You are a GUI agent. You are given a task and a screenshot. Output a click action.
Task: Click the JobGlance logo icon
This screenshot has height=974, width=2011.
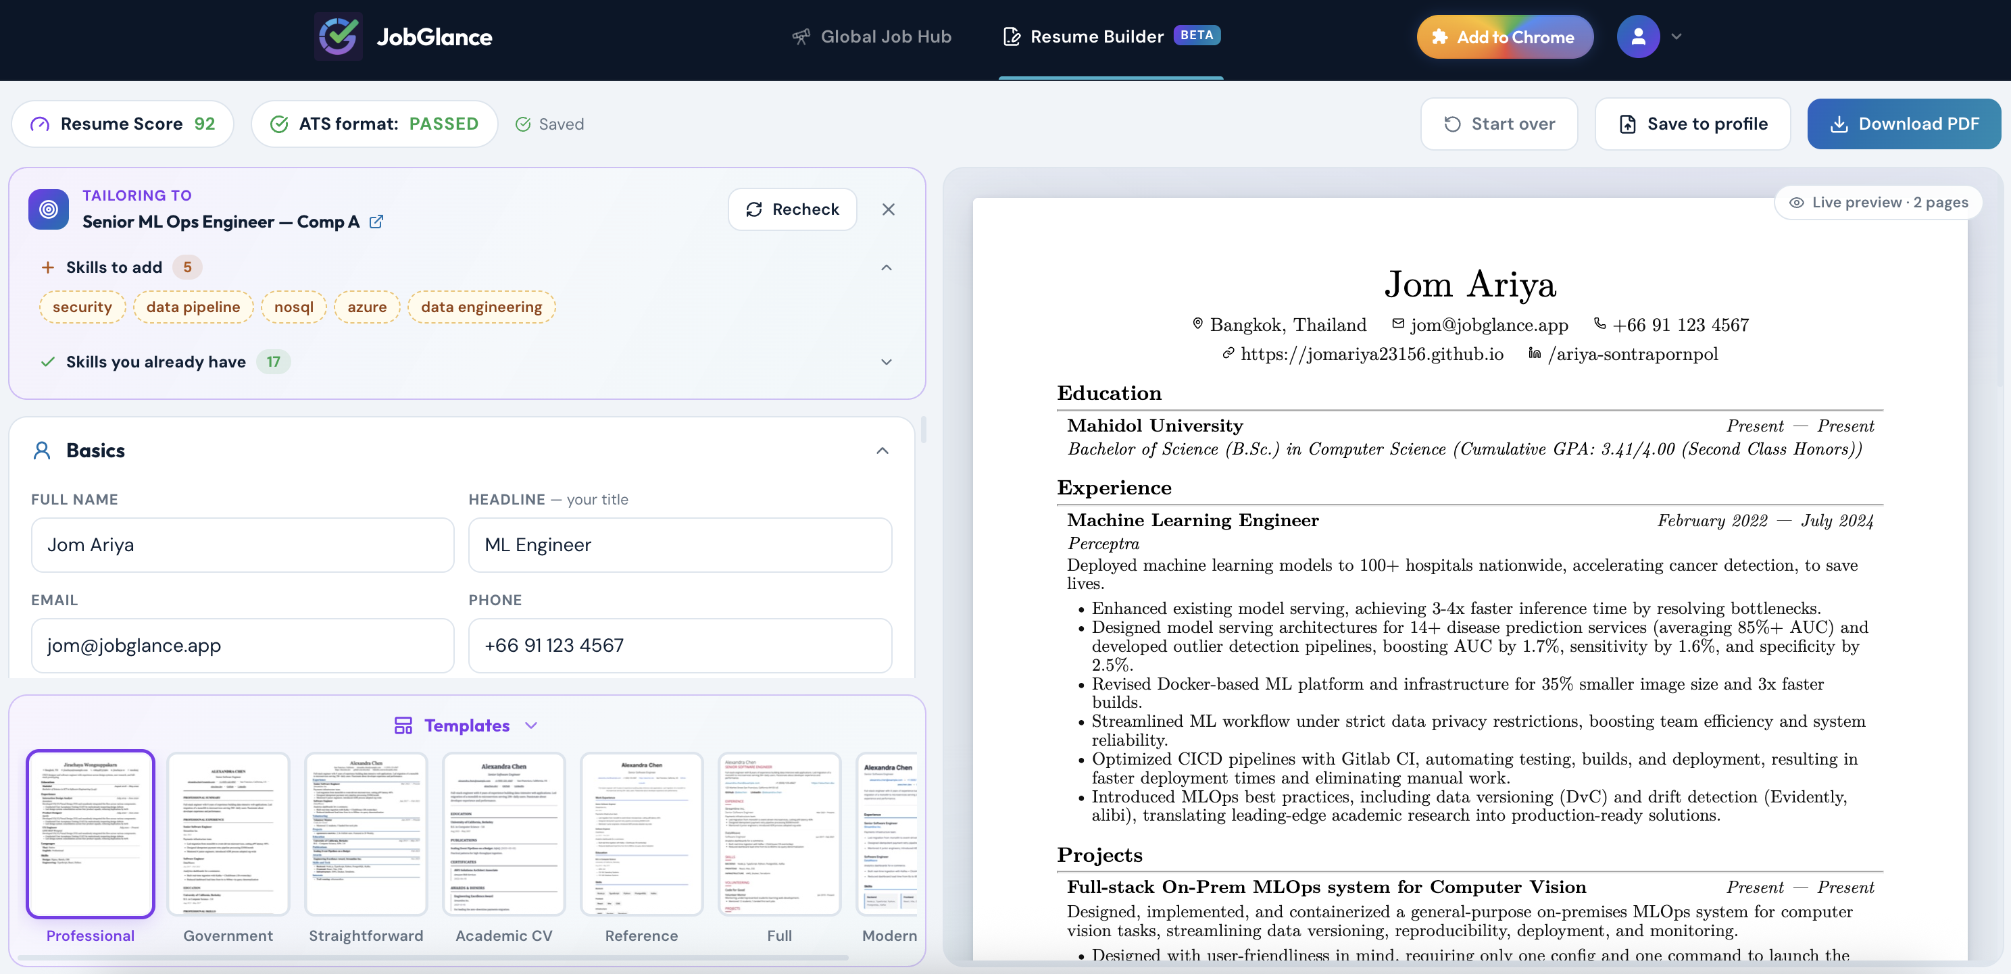pyautogui.click(x=338, y=36)
